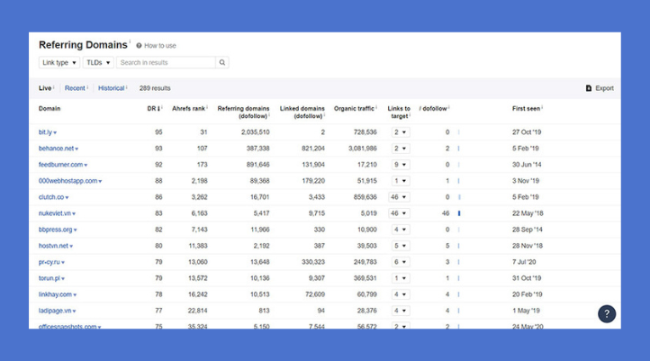Expand links-to-target dropdown for bbpress.org

pos(401,230)
